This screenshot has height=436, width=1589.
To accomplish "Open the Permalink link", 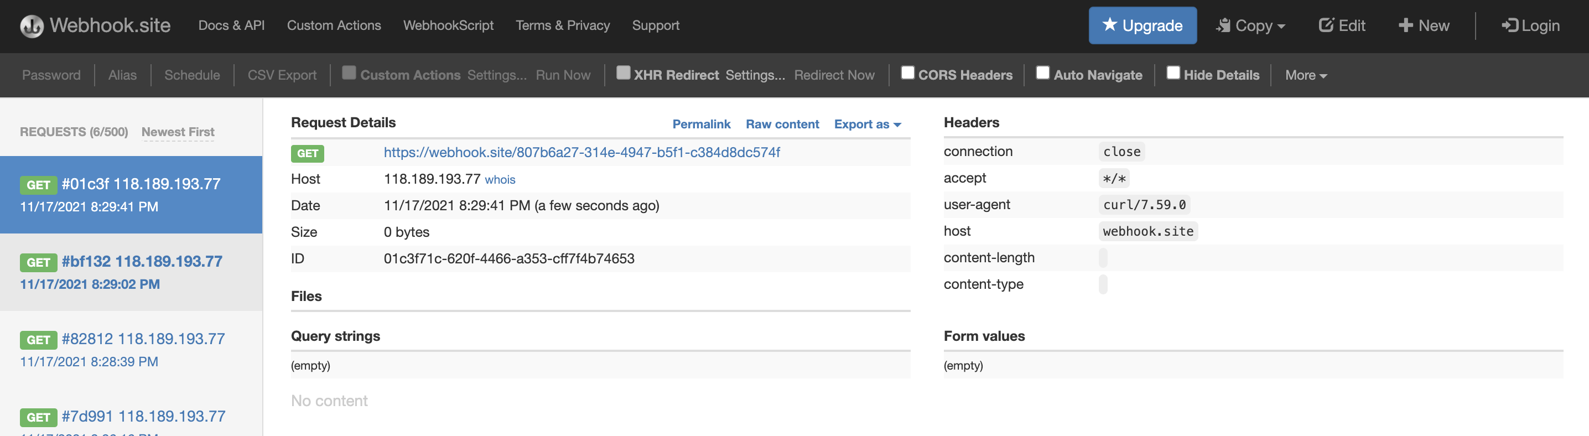I will [702, 124].
